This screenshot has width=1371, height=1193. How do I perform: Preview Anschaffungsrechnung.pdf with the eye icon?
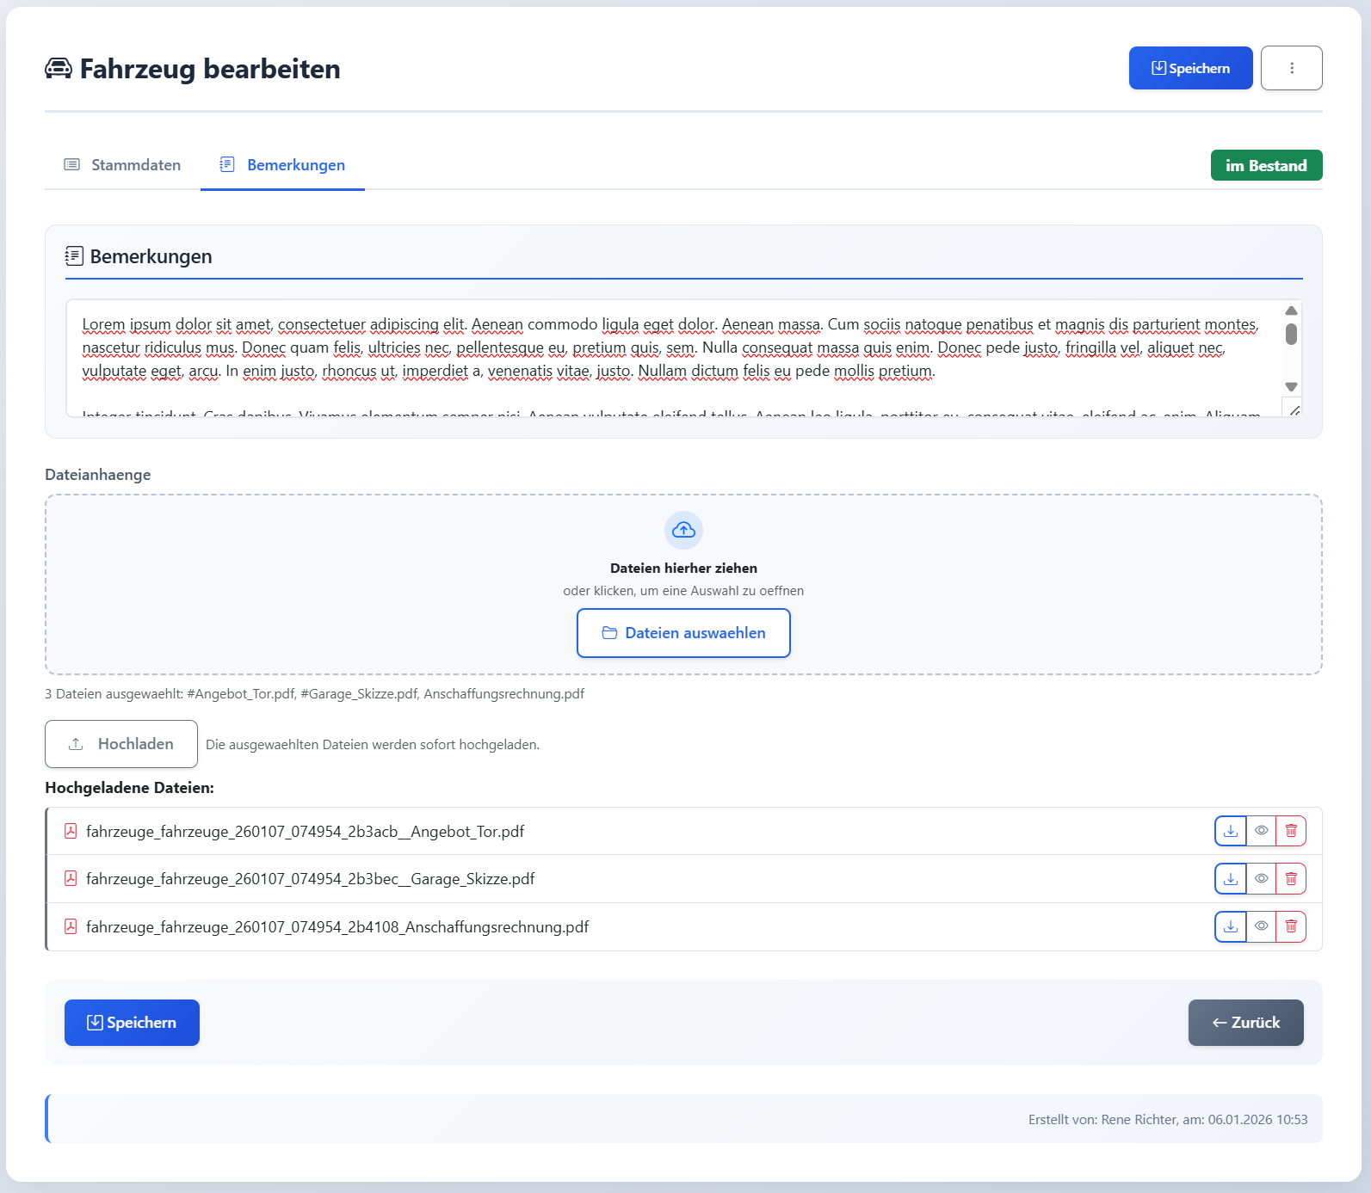(1261, 926)
